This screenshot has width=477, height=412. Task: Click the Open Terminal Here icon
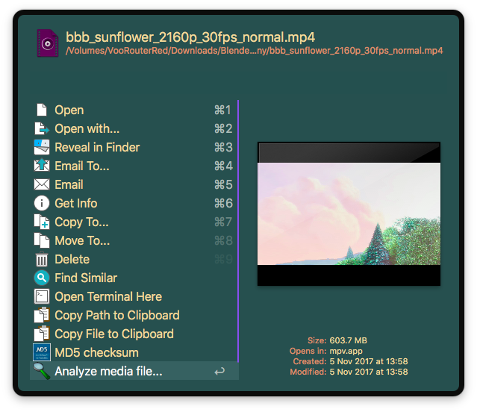[x=42, y=296]
